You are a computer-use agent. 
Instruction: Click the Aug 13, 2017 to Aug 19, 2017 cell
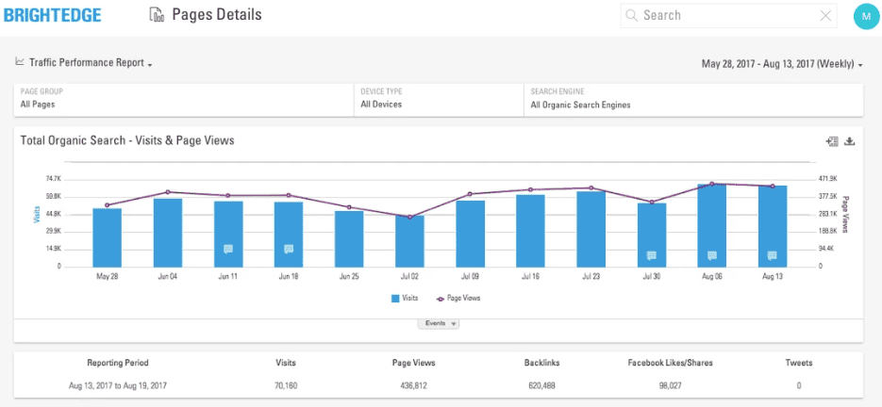(118, 385)
